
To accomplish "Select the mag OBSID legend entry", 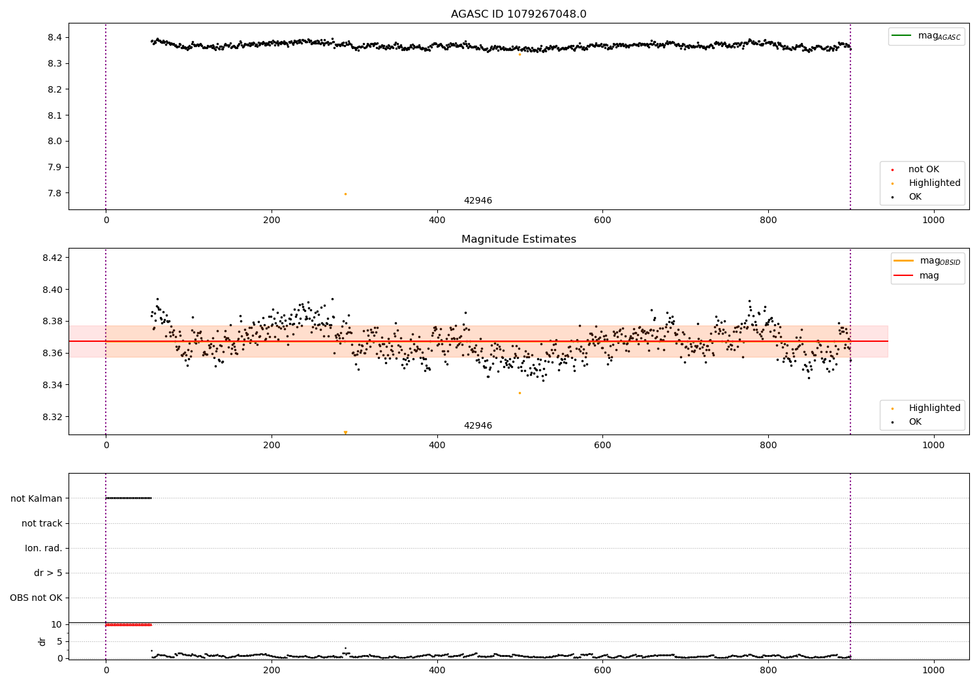I will (927, 261).
